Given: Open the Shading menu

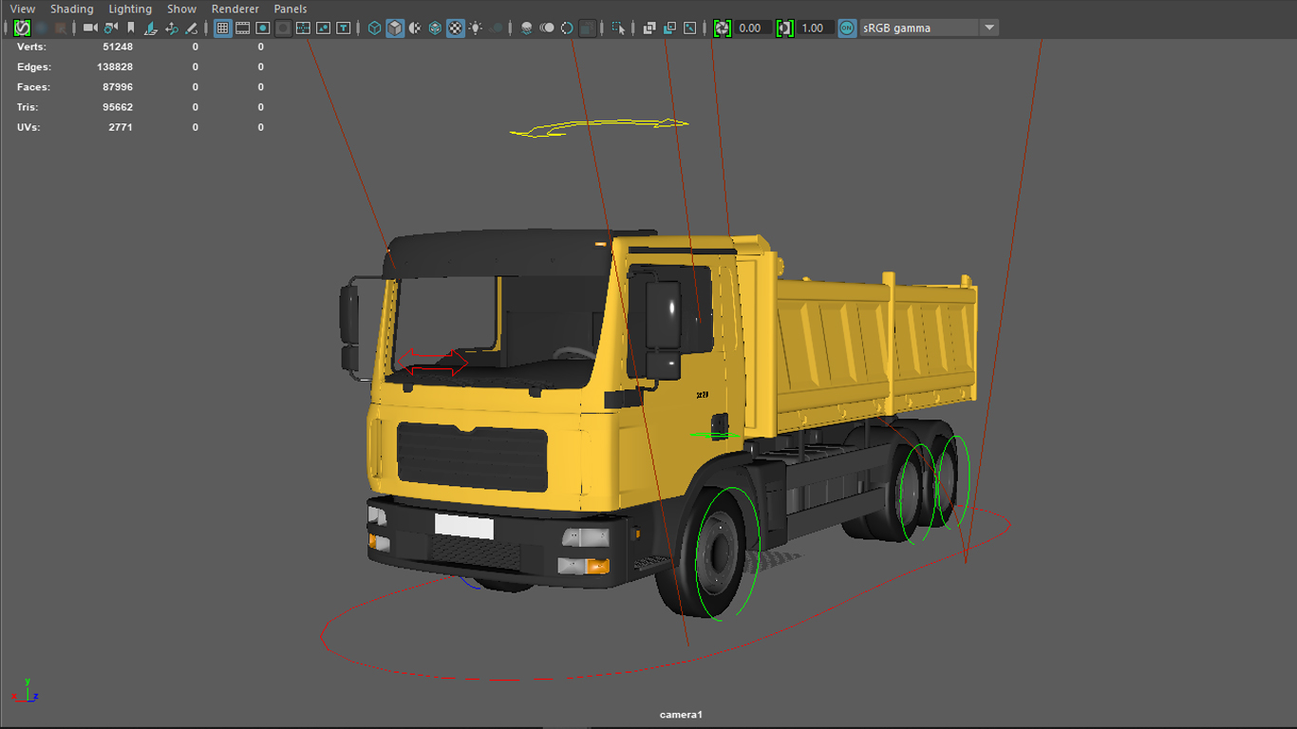Looking at the screenshot, I should [x=72, y=9].
